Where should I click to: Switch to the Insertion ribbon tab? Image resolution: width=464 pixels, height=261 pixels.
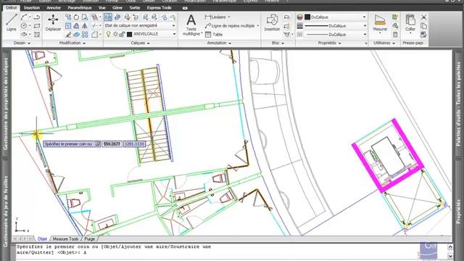pos(32,8)
